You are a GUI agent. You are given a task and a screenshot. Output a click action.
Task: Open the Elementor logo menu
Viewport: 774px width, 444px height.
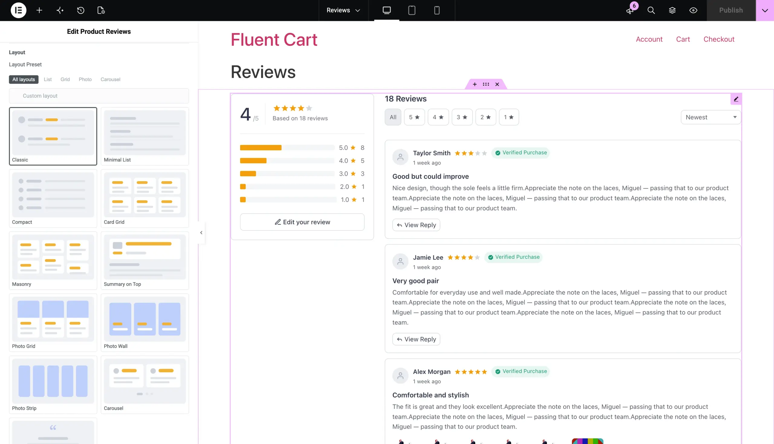tap(18, 10)
